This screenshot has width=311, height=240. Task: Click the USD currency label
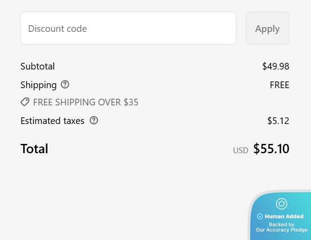[240, 151]
